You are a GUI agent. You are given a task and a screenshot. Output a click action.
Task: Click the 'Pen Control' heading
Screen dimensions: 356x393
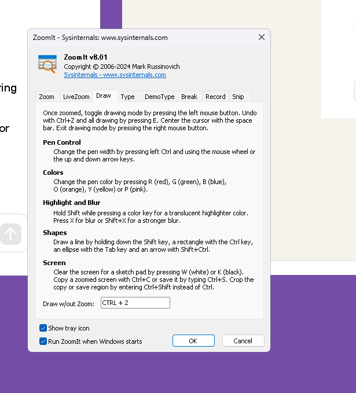click(62, 142)
